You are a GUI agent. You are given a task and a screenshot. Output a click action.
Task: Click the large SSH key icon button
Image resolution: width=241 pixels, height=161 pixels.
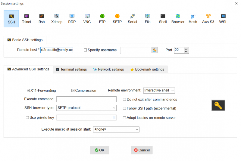[218, 105]
